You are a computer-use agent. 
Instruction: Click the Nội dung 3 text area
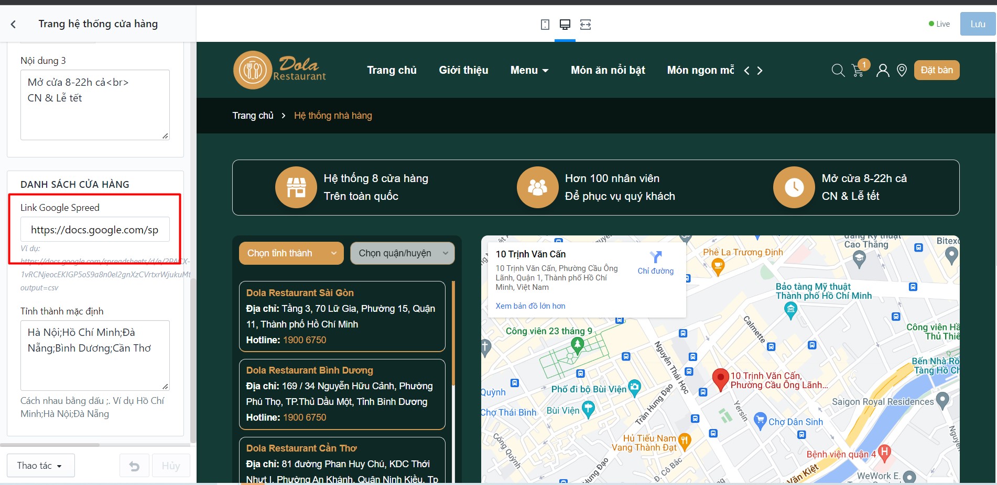tap(95, 105)
